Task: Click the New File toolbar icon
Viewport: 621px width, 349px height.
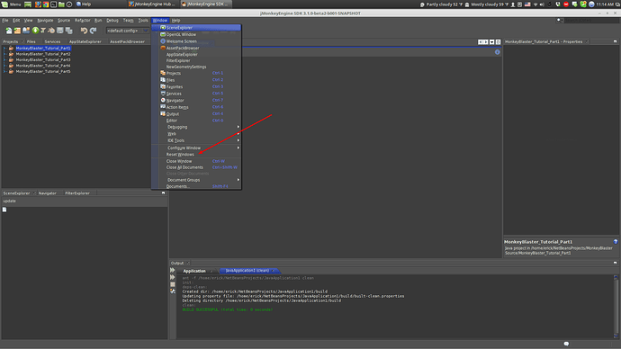Action: point(8,31)
